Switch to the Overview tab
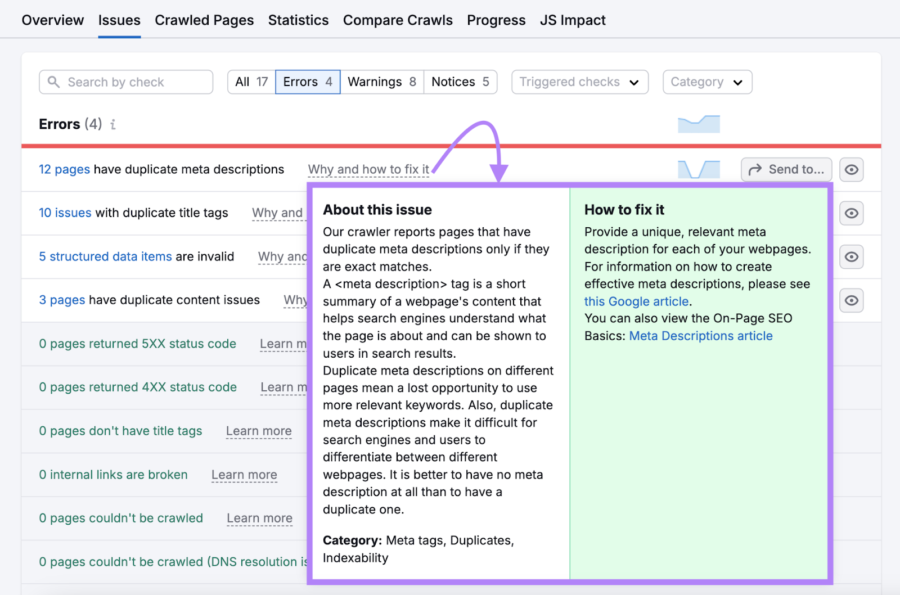The image size is (900, 595). click(52, 20)
